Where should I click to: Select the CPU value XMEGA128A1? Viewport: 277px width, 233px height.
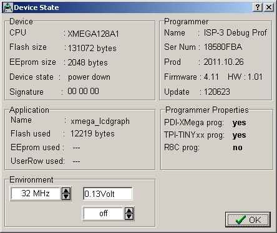pos(94,34)
